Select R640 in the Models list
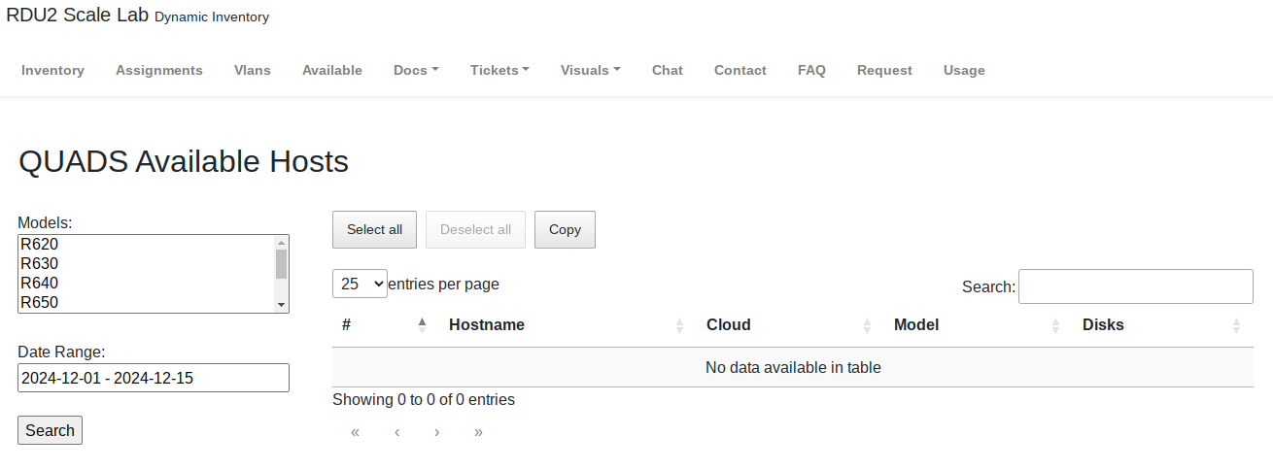 click(40, 283)
